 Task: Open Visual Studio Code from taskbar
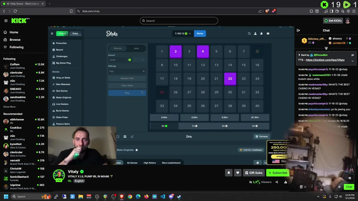(x=163, y=197)
